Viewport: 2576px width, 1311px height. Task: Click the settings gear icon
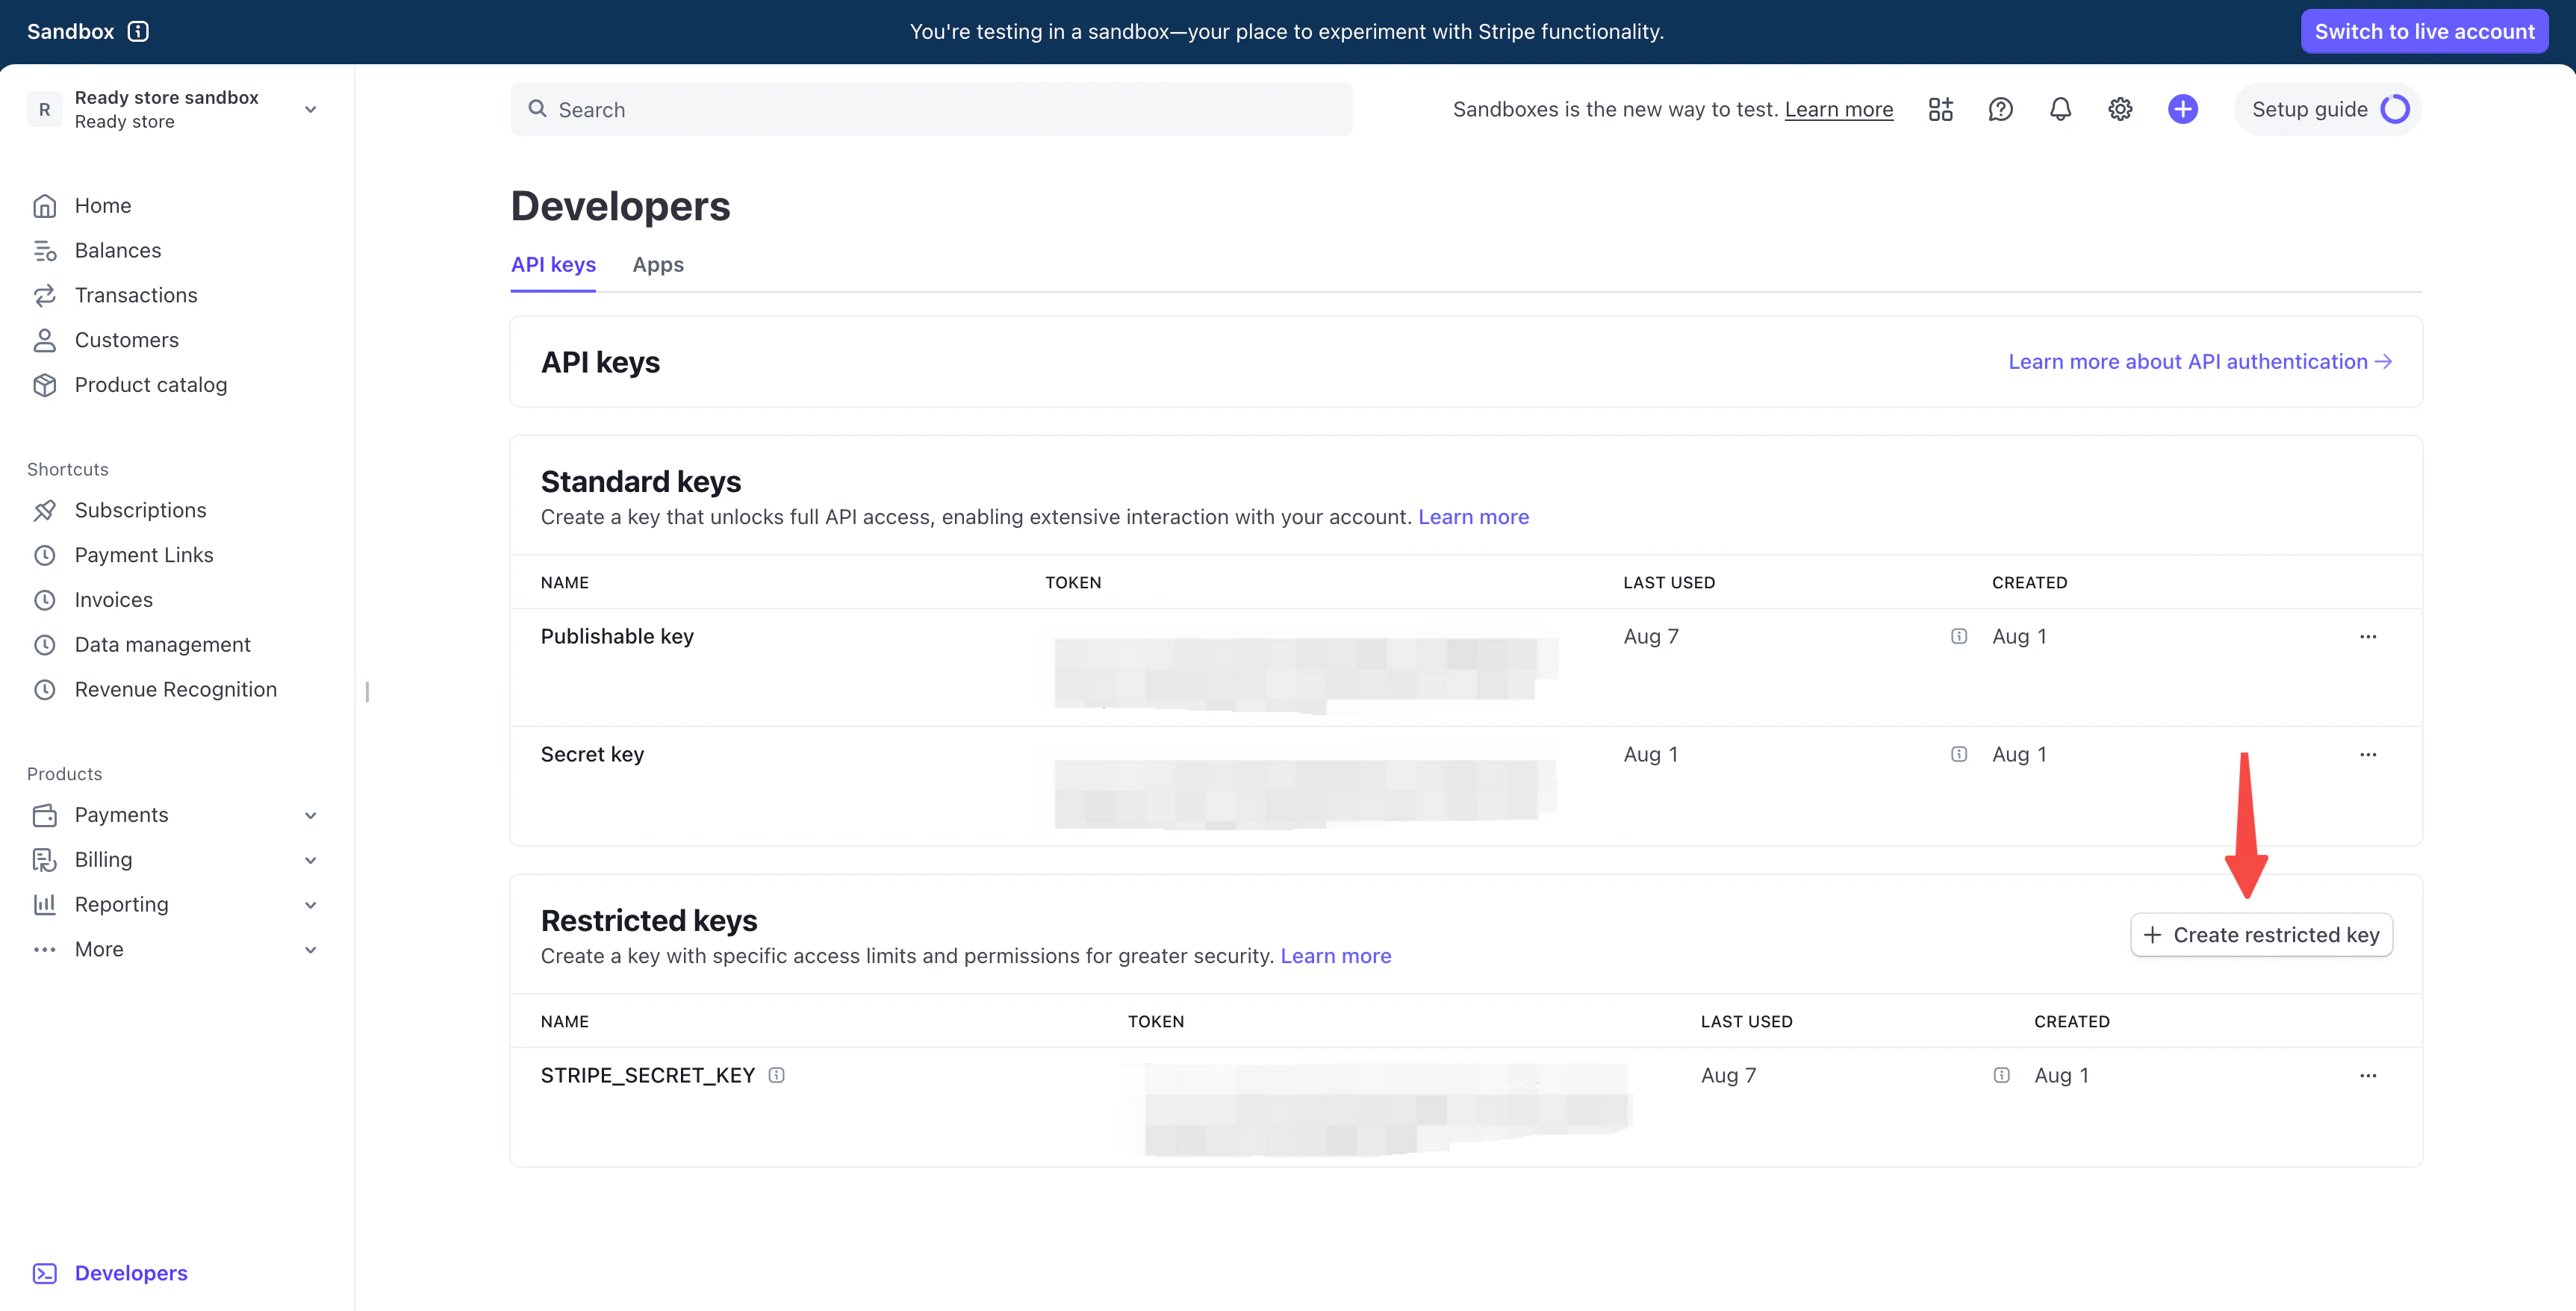click(2120, 109)
